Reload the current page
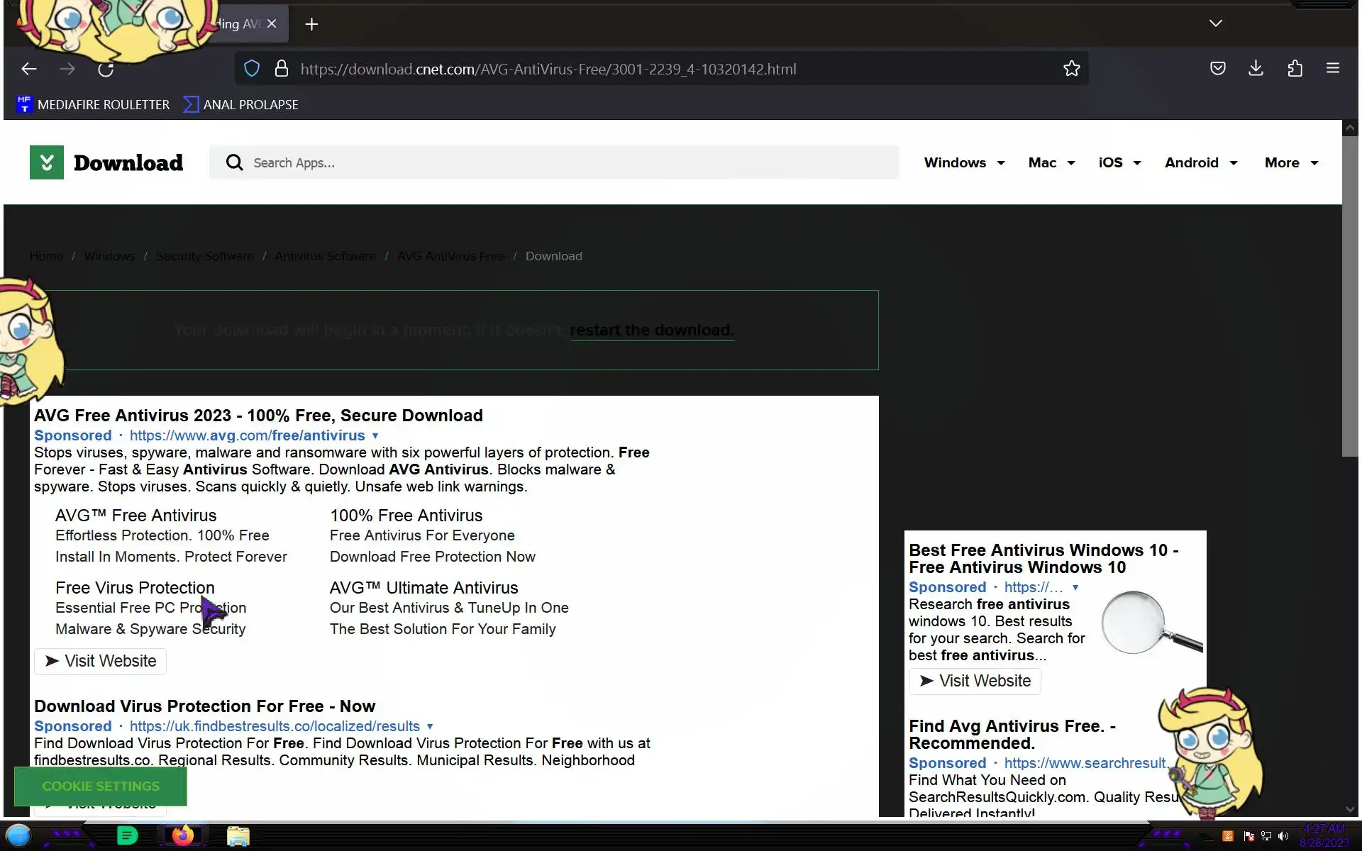This screenshot has width=1362, height=851. click(x=106, y=69)
